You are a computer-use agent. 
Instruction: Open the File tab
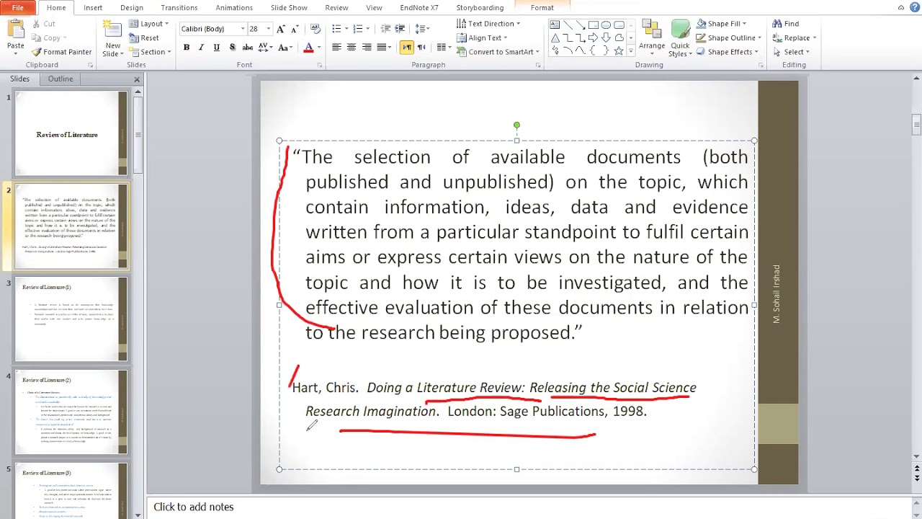18,7
